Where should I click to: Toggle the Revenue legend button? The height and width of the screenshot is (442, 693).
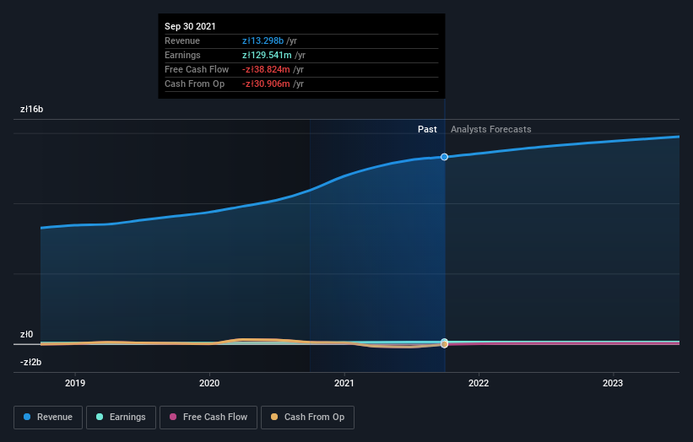point(48,418)
